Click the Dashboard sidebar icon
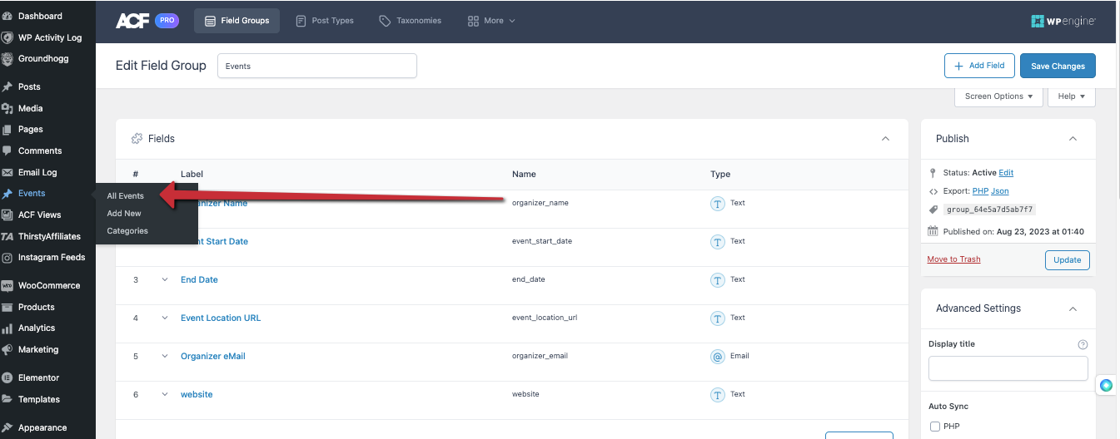 [7, 16]
